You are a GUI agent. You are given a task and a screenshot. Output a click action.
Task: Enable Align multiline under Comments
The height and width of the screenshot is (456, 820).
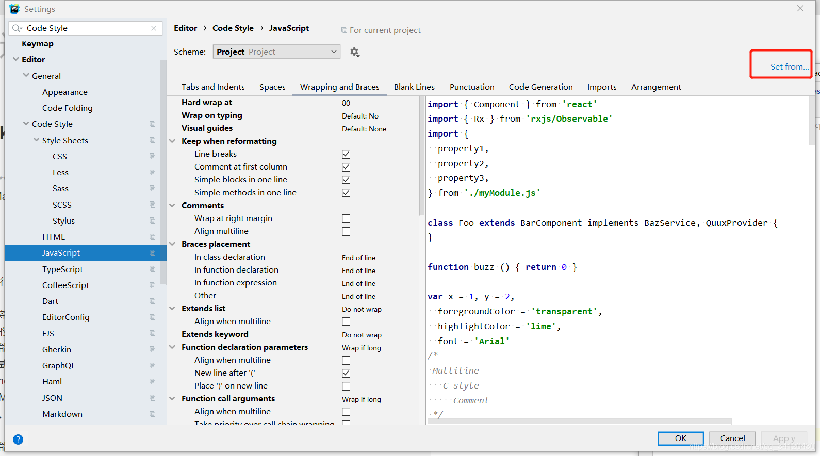point(346,231)
